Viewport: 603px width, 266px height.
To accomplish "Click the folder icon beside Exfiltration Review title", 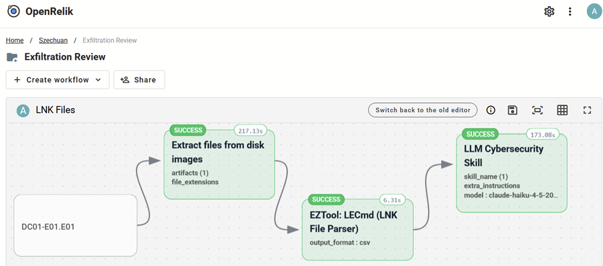I will 12,57.
